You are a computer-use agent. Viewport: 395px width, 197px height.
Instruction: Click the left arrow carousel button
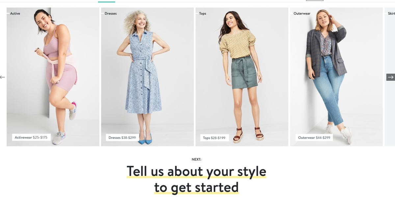pos(2,77)
